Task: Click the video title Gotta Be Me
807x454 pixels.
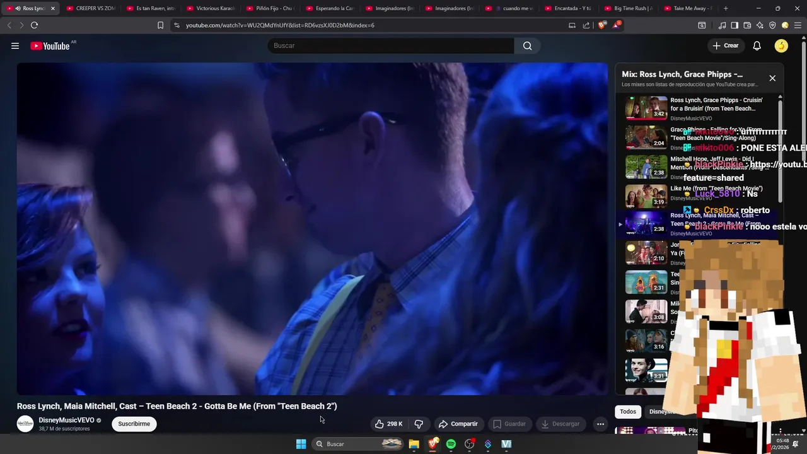Action: coord(177,406)
